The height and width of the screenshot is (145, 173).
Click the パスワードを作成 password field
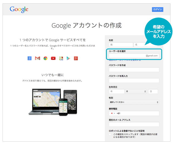[x=134, y=70]
